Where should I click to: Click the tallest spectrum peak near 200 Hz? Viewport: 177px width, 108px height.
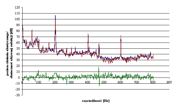[x=55, y=16]
